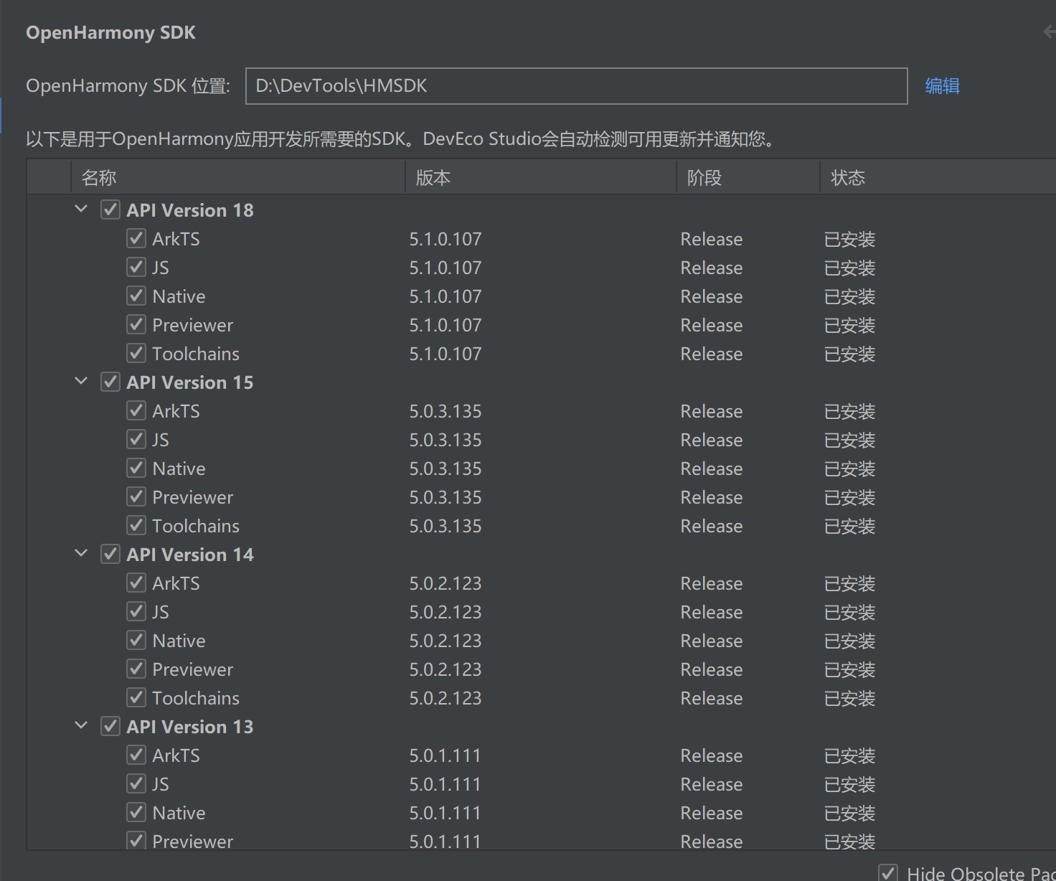Click Release in API 18 Previewer row
This screenshot has width=1056, height=881.
point(712,325)
